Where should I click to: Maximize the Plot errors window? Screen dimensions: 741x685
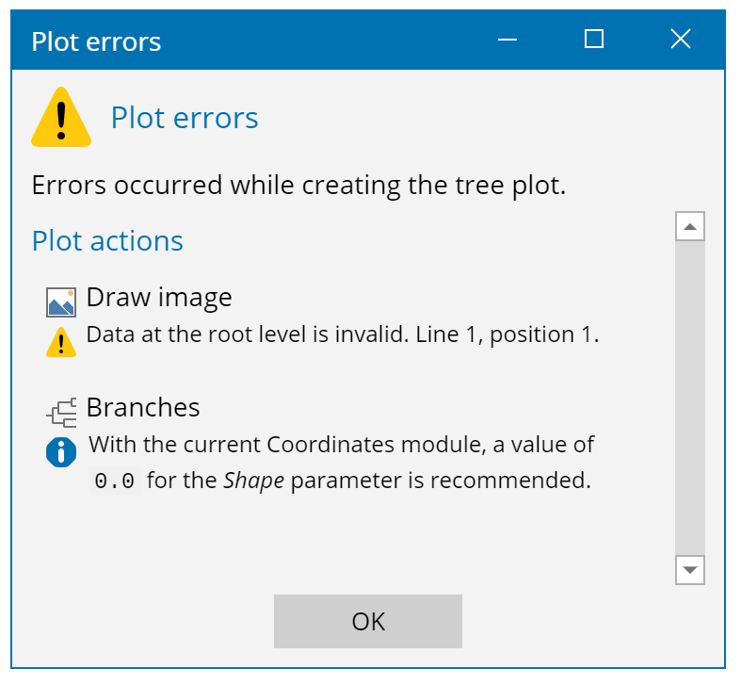tap(593, 40)
